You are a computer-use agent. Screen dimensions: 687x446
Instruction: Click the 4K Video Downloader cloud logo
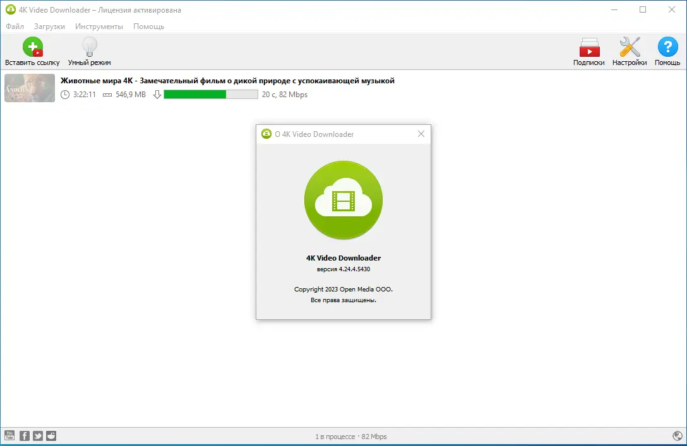[343, 200]
